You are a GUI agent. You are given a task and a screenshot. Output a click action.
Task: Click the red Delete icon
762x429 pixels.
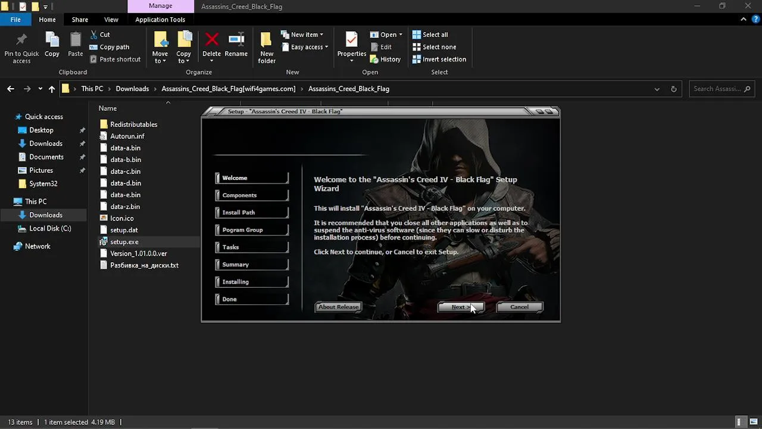point(211,40)
